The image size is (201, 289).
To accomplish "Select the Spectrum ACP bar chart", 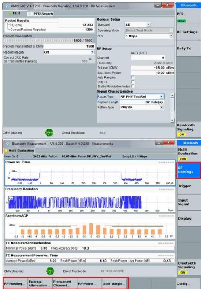I will point(90,226).
